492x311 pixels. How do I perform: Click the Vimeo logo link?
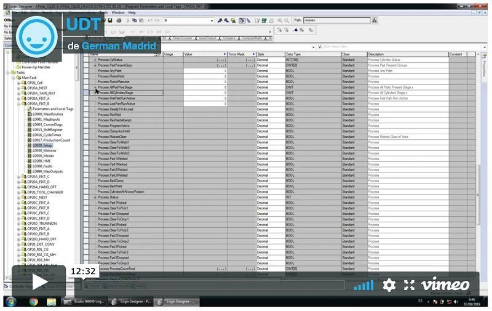coord(448,285)
